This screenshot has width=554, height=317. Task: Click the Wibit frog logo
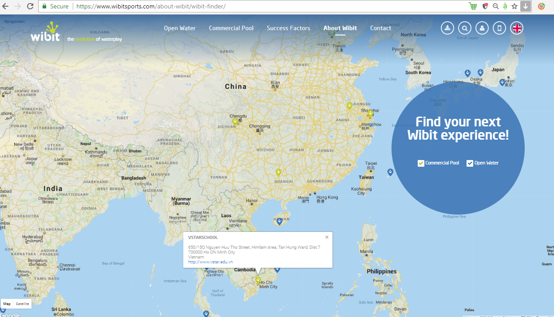click(x=45, y=32)
